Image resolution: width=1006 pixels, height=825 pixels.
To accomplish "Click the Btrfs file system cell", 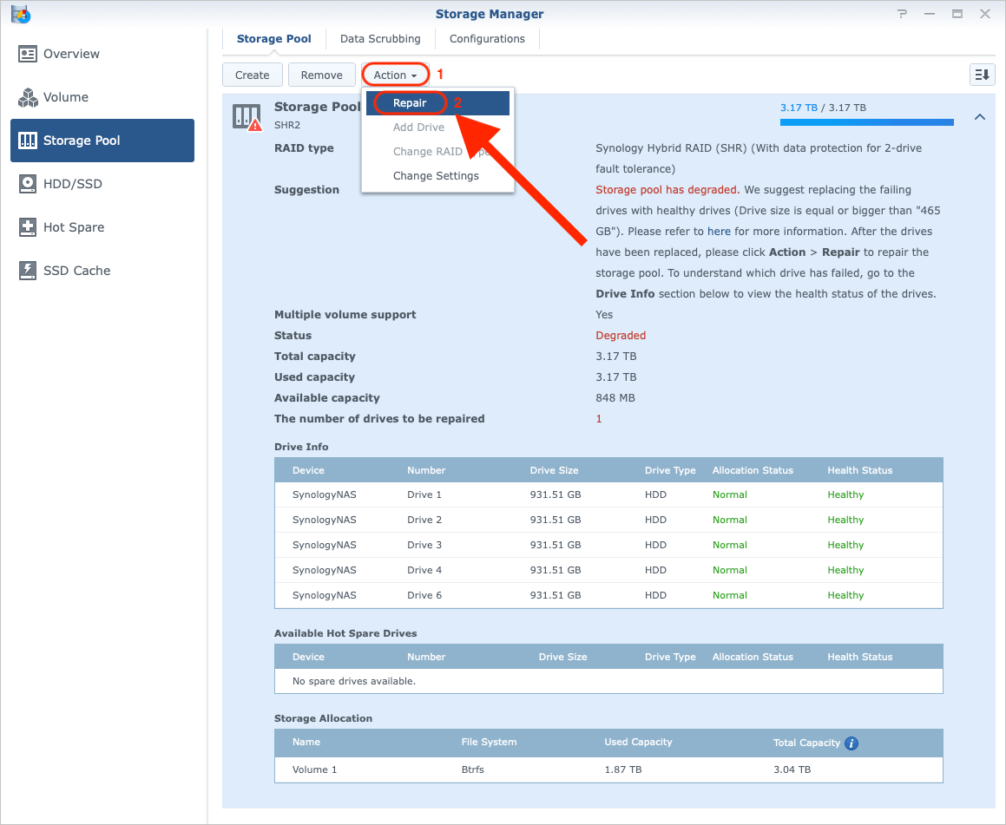I will click(x=472, y=769).
